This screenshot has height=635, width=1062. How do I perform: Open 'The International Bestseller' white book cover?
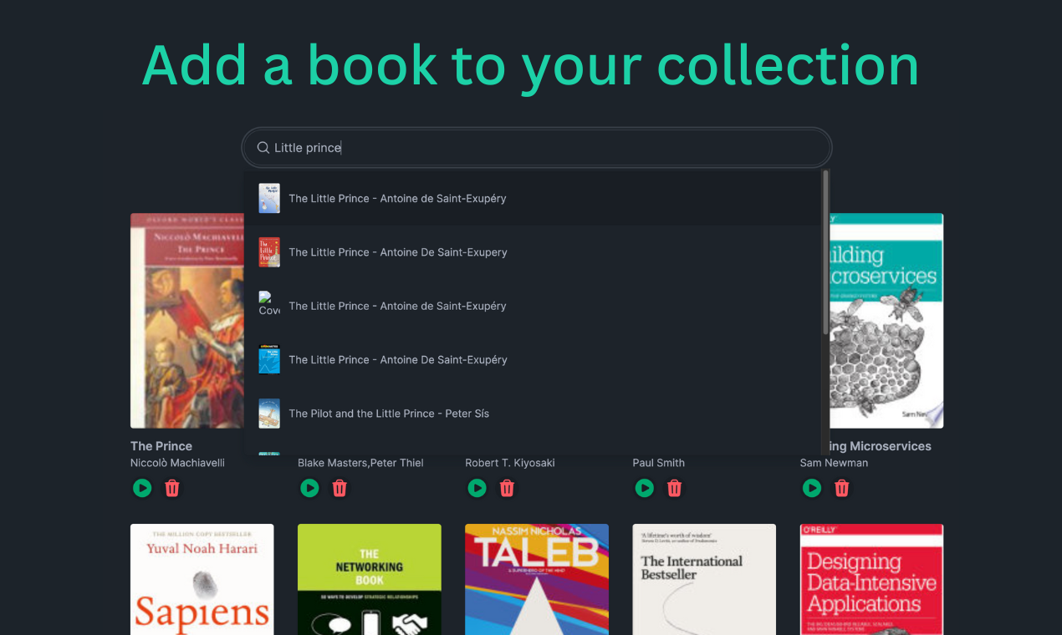pos(704,579)
